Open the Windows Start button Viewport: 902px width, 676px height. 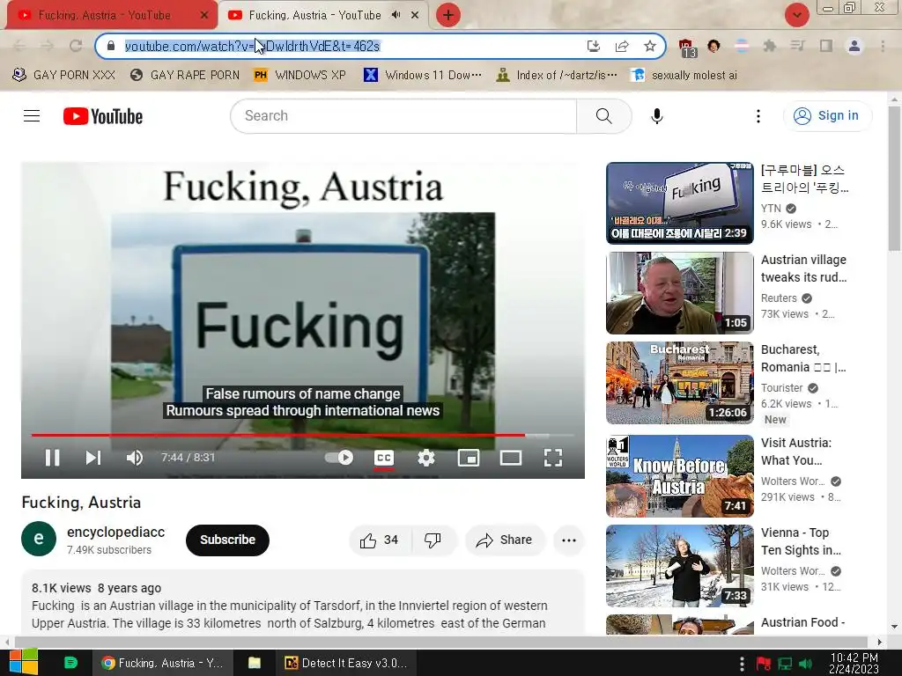22,663
